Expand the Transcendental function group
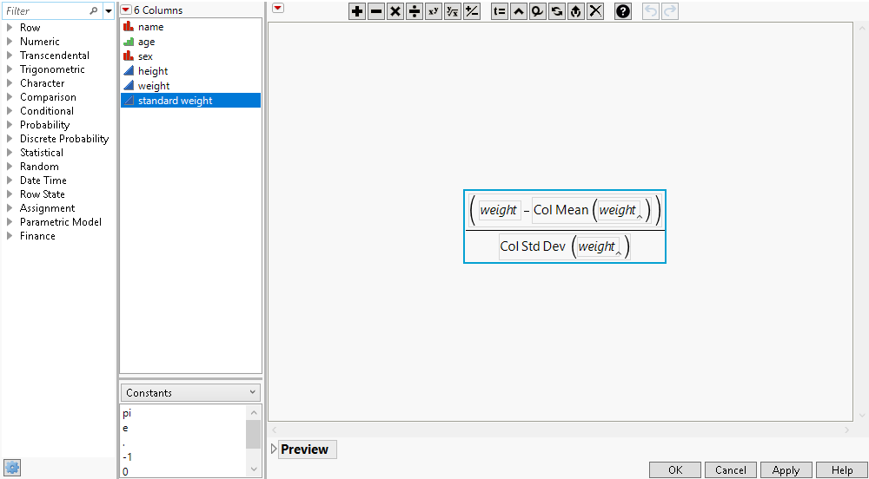This screenshot has height=479, width=869. pos(10,56)
